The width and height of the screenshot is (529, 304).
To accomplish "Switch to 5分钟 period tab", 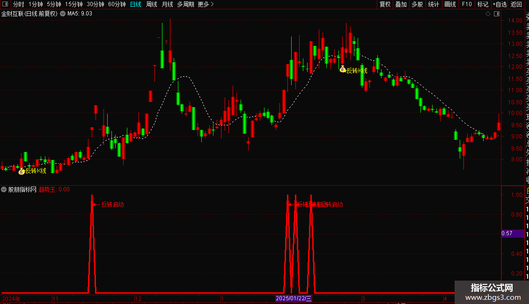I will (54, 4).
